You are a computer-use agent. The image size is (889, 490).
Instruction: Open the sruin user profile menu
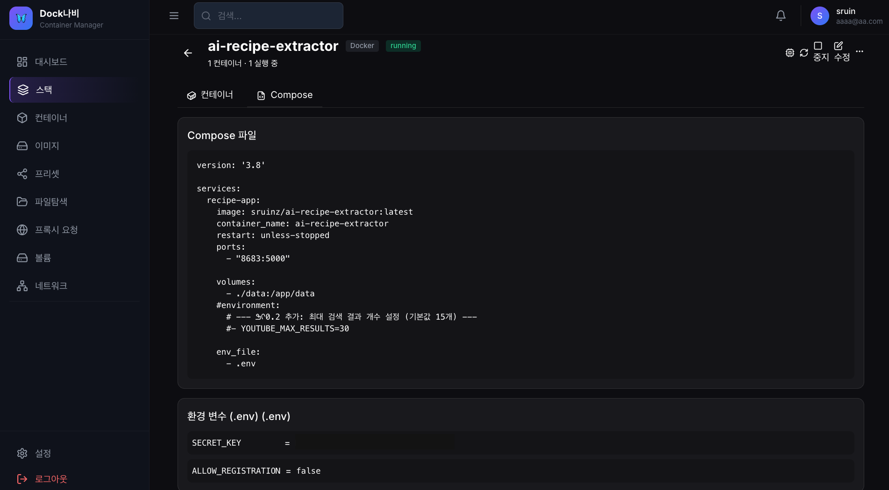pyautogui.click(x=846, y=16)
